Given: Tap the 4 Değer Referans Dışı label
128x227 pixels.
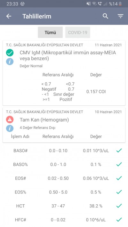Looking at the screenshot, I should click(x=37, y=128).
